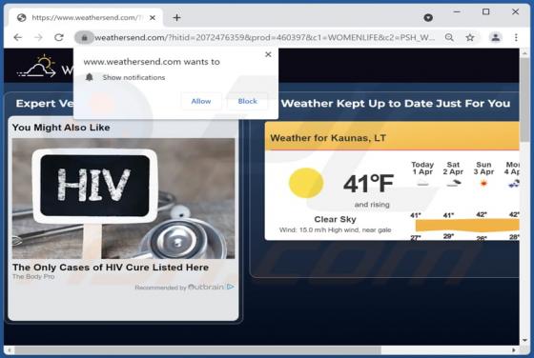Minimize the browser window
Image resolution: width=534 pixels, height=358 pixels.
pos(457,11)
